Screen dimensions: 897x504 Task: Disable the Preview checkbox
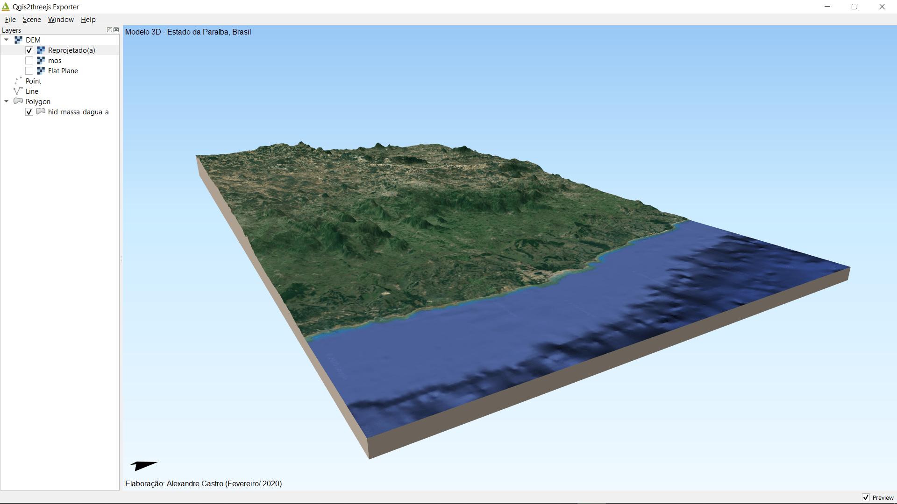866,497
